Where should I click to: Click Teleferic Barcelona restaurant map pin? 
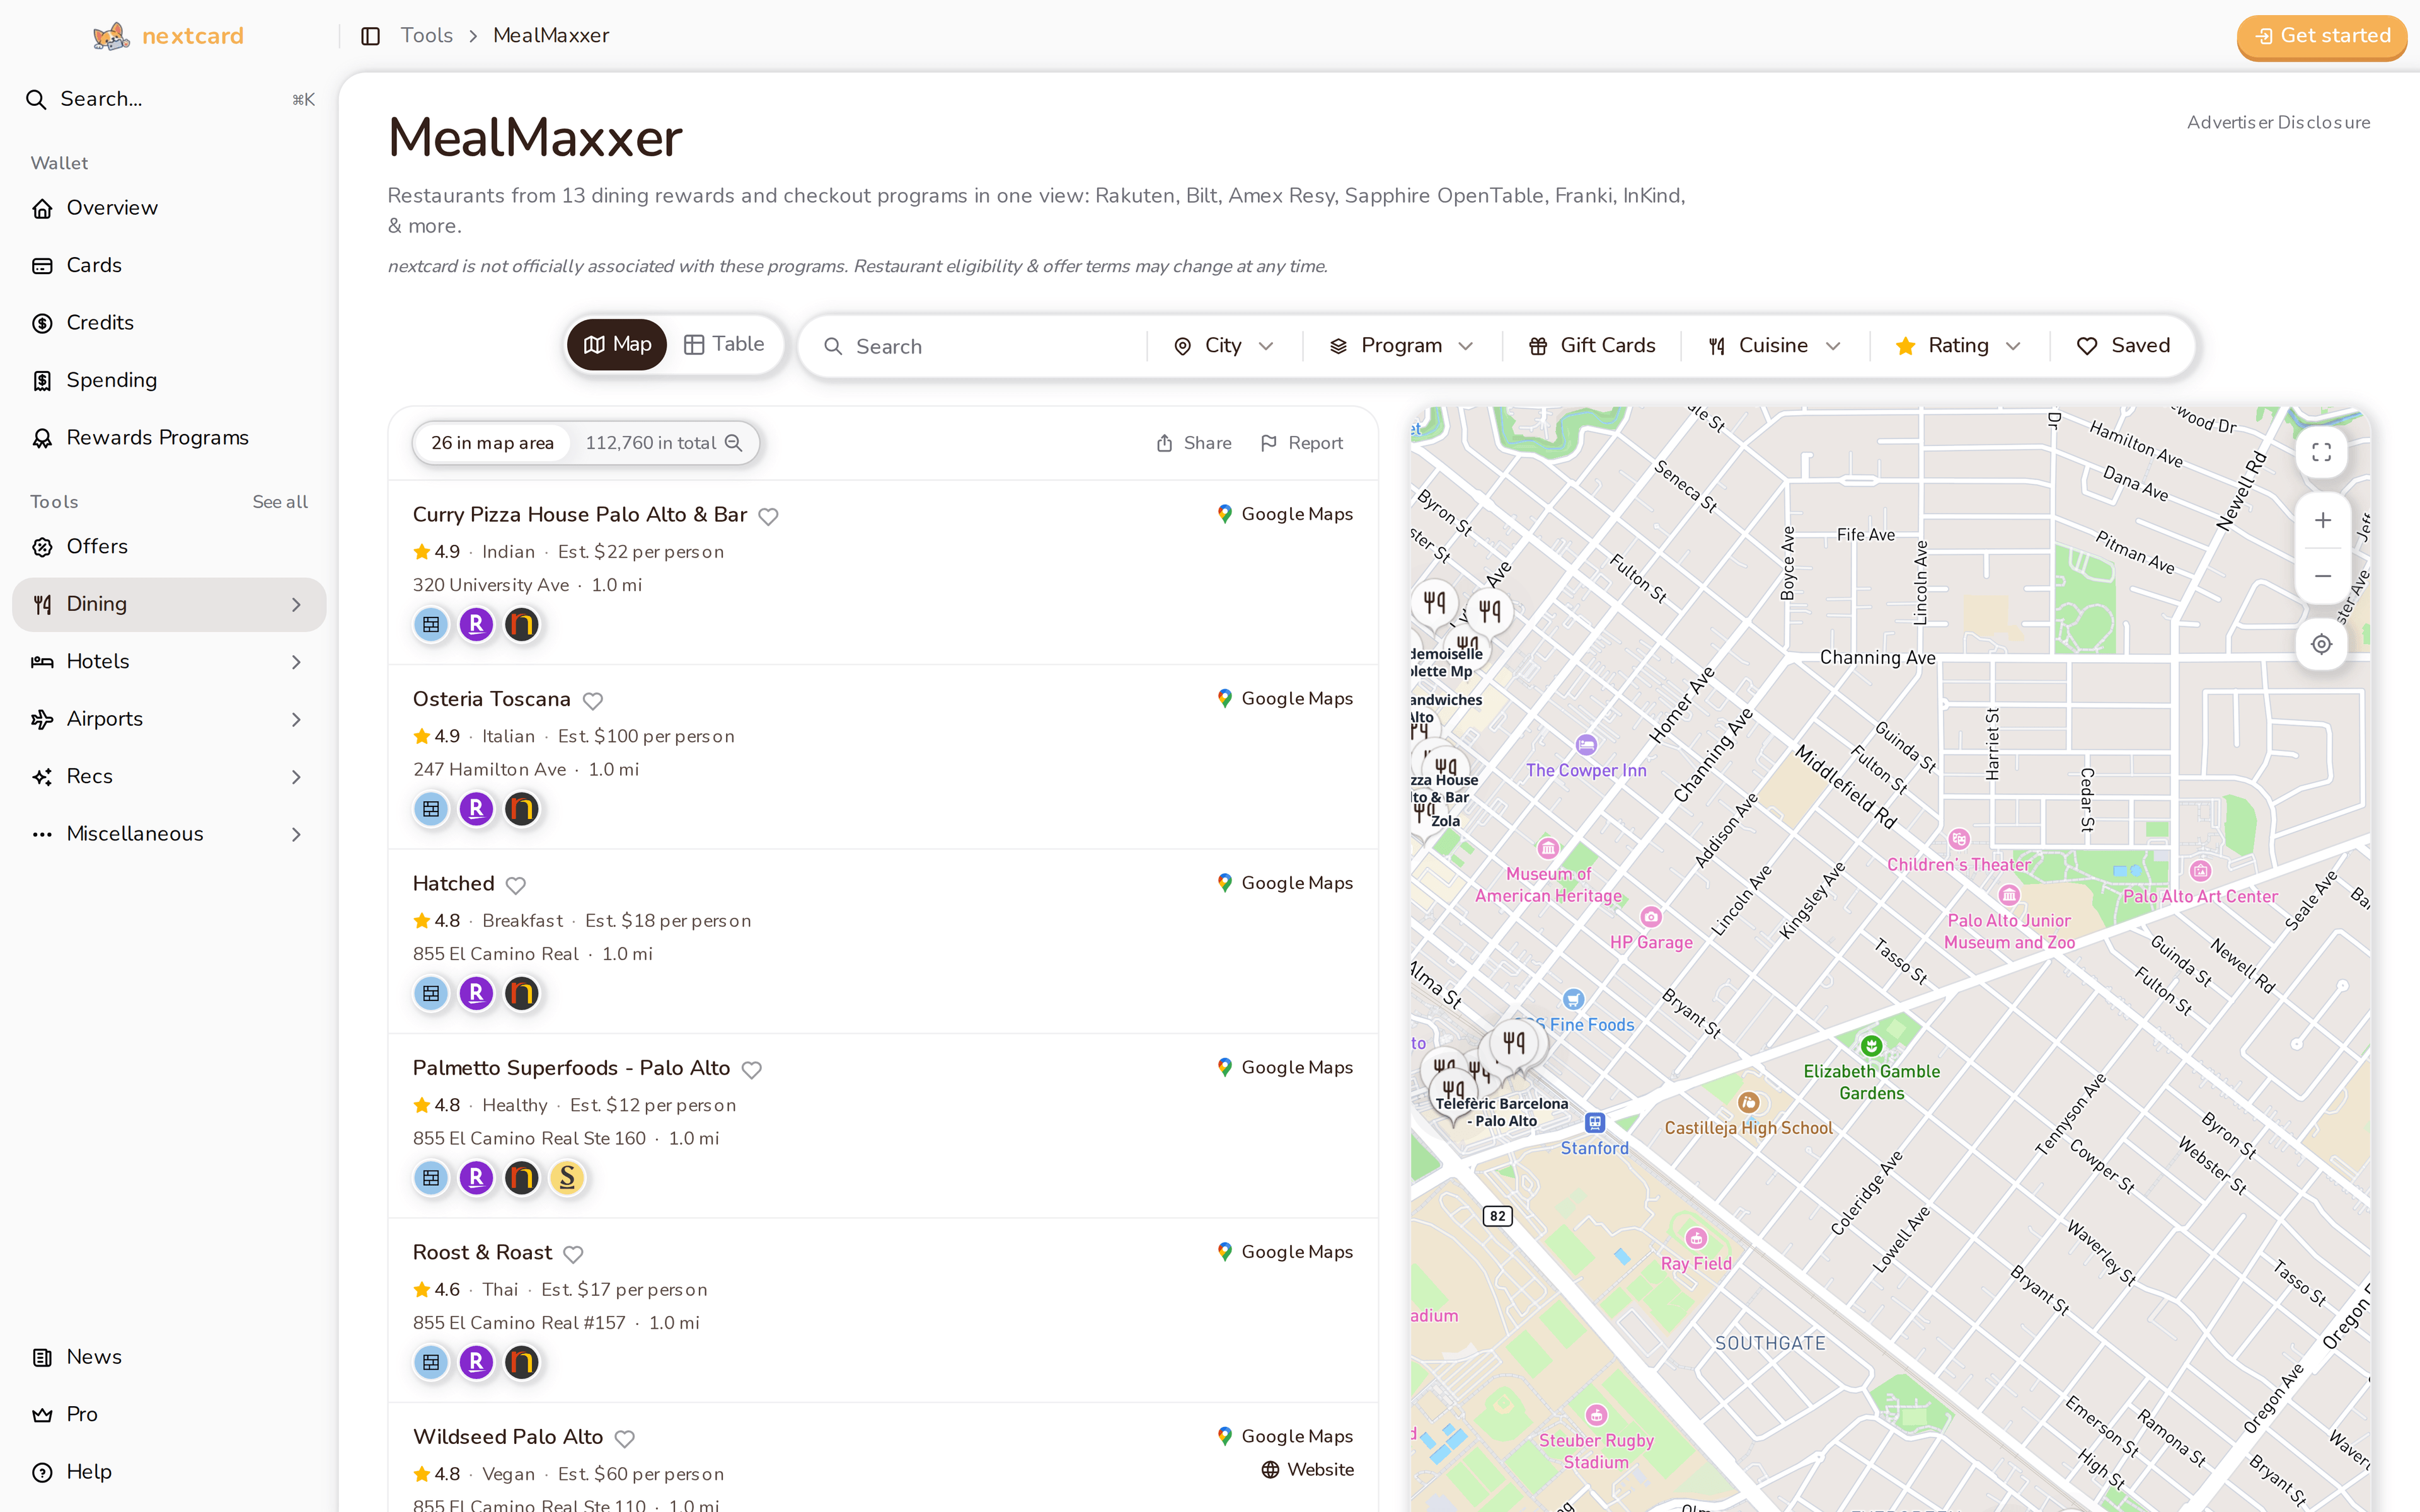pyautogui.click(x=1454, y=1093)
